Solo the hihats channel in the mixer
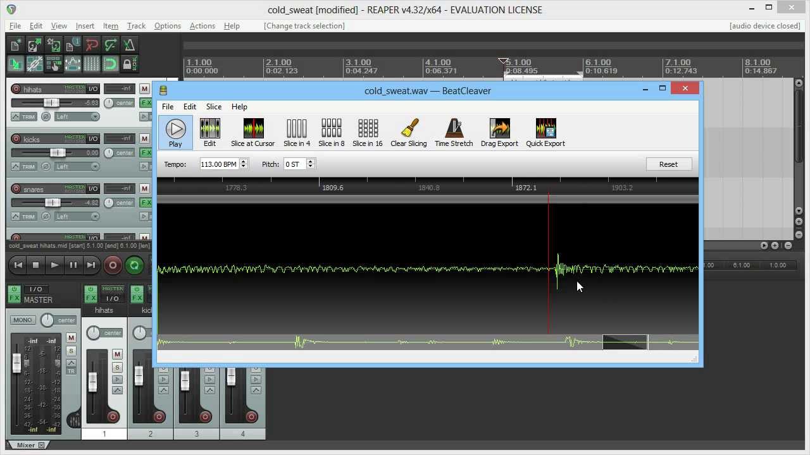The width and height of the screenshot is (810, 455). pyautogui.click(x=117, y=367)
